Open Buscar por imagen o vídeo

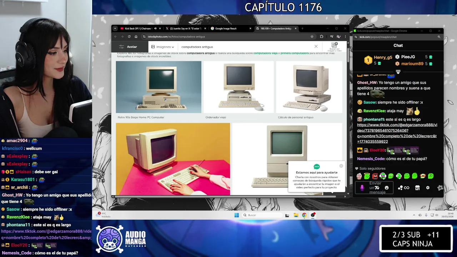click(335, 47)
